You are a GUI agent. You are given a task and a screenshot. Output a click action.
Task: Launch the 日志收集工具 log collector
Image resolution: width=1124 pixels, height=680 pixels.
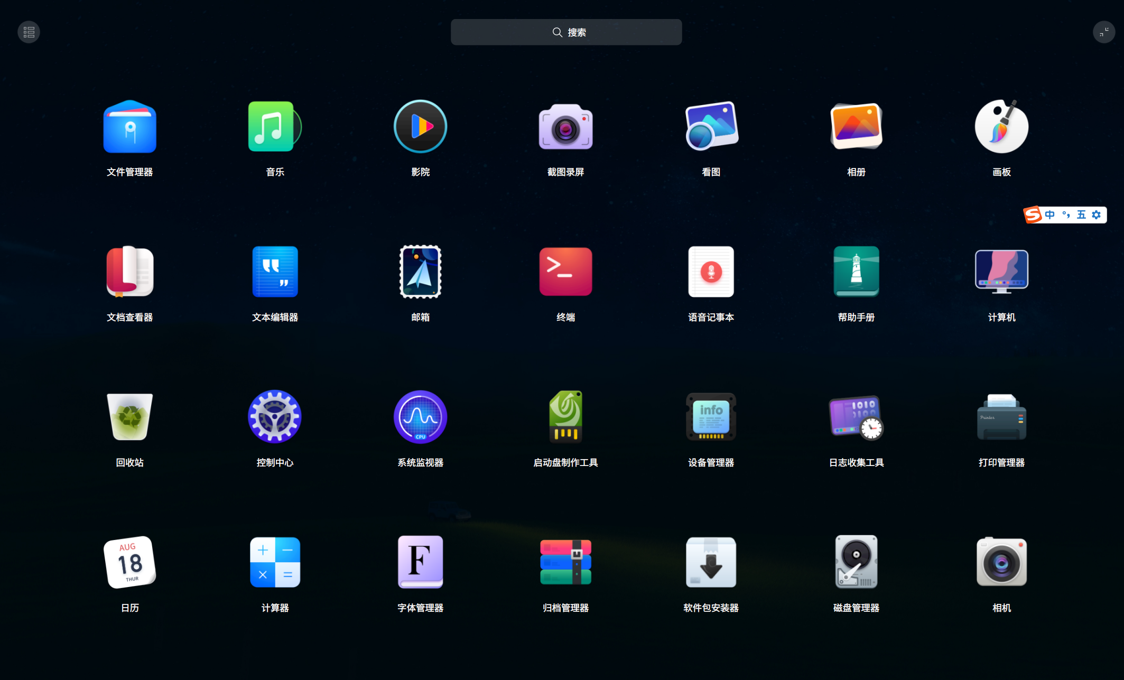(x=856, y=417)
